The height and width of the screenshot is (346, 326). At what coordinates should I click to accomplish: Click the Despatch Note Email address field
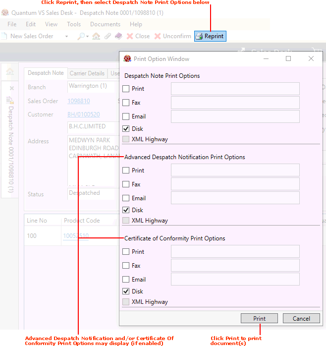(x=235, y=116)
